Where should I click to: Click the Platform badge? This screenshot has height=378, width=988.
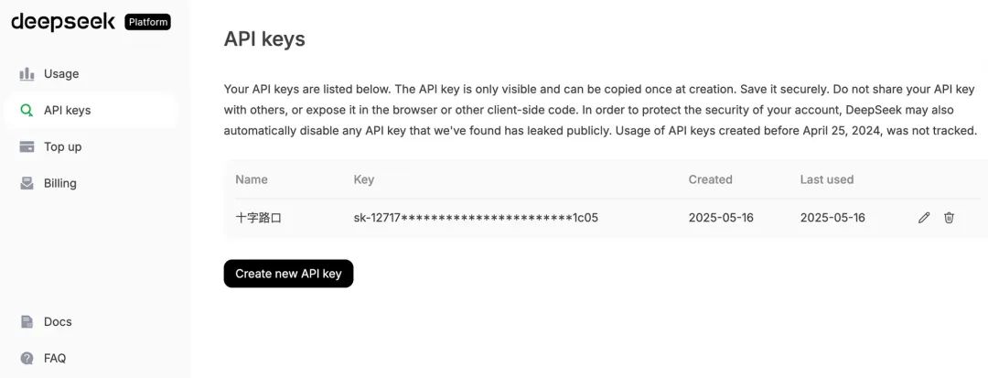tap(147, 22)
